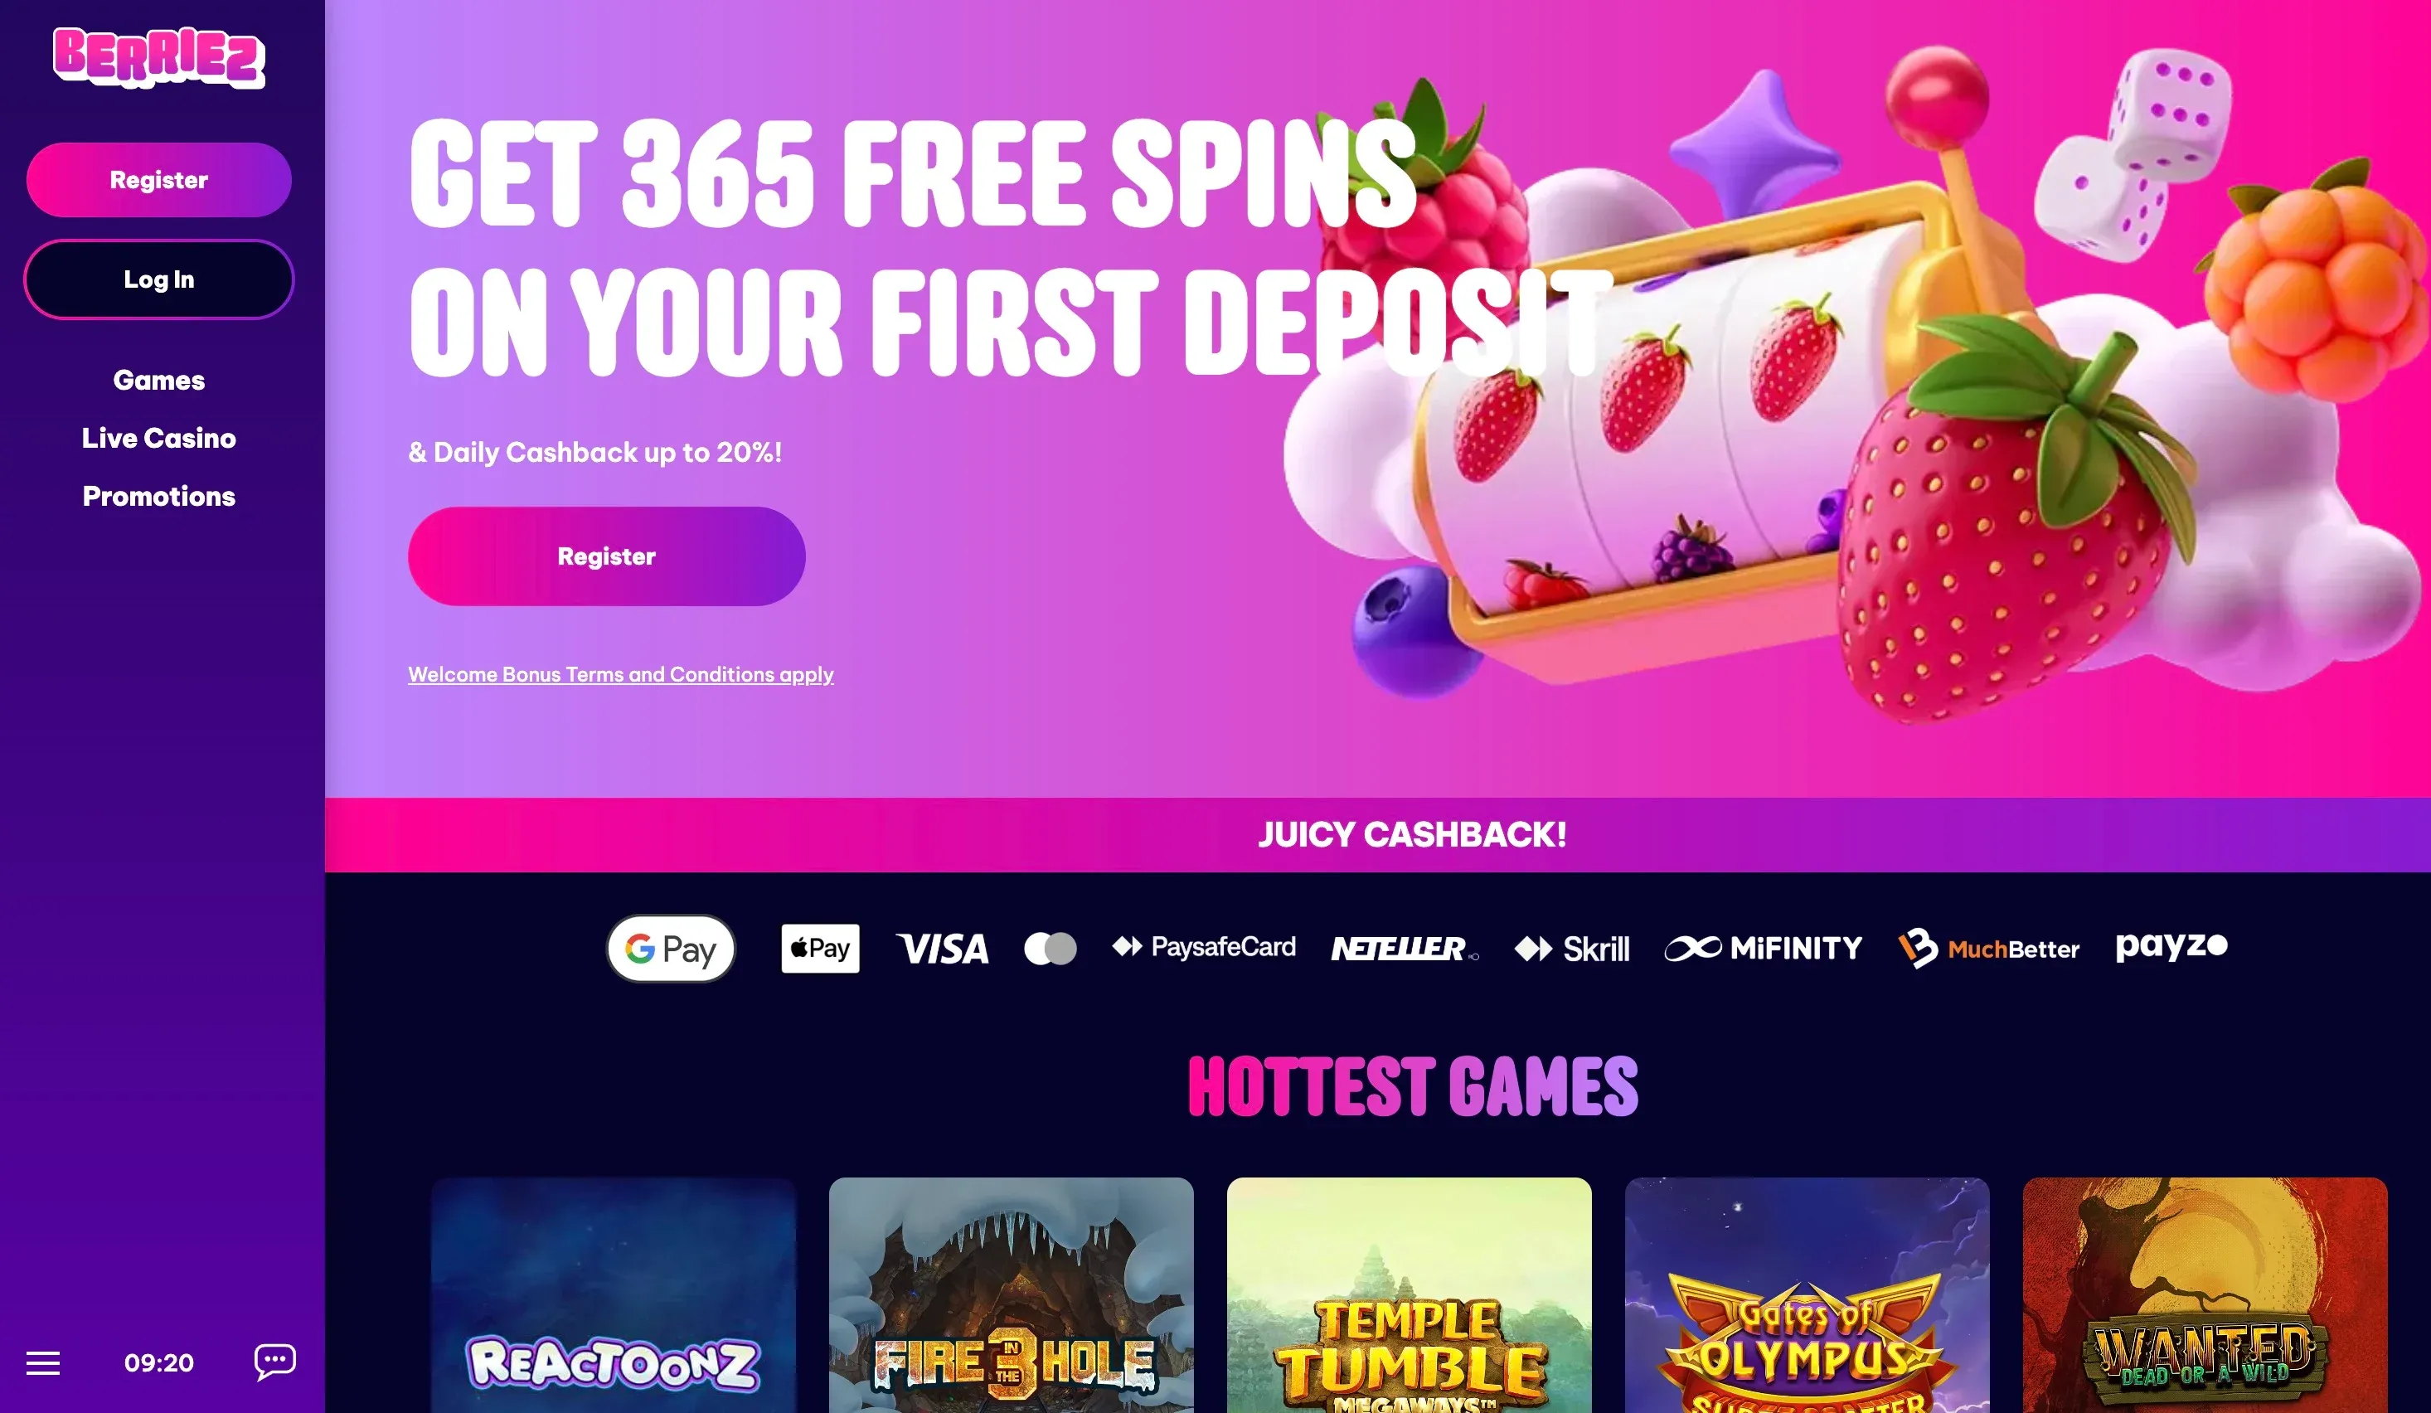
Task: Go to the Live Casino section
Action: 159,438
